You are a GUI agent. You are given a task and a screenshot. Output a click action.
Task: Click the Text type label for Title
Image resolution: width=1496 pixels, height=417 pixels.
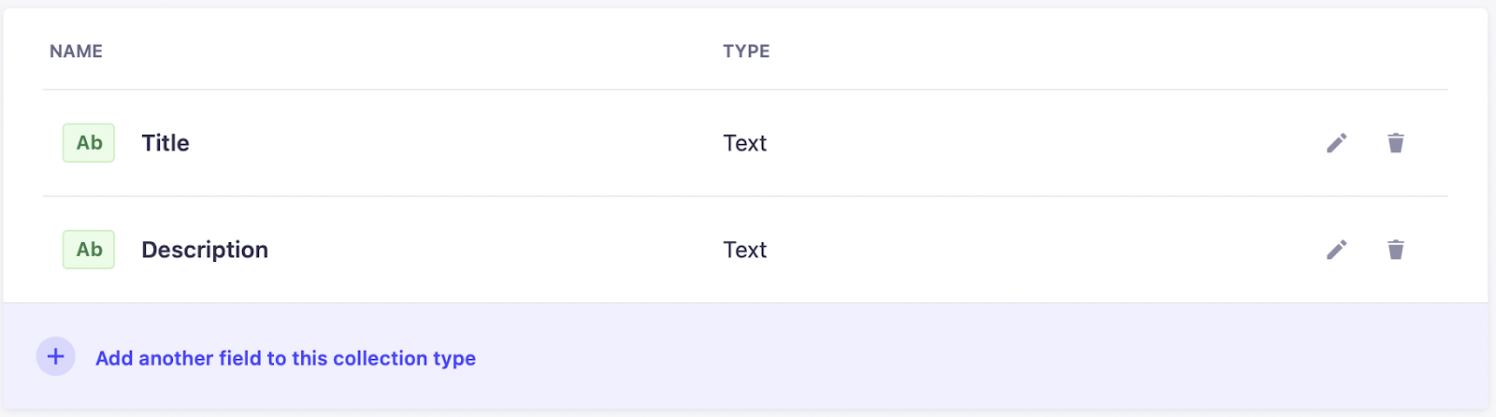point(744,143)
